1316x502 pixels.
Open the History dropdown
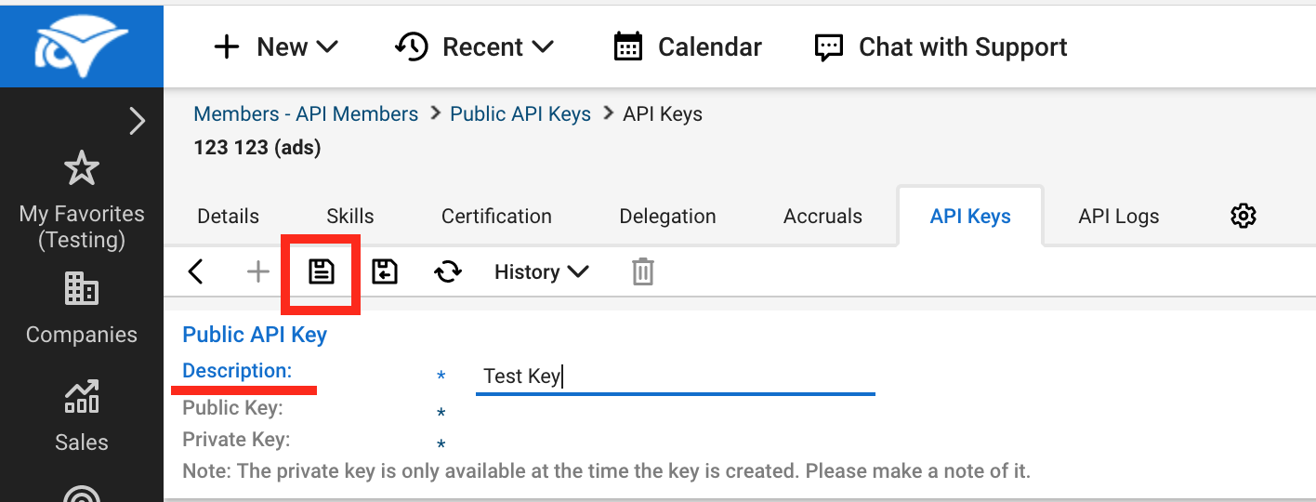[x=542, y=271]
